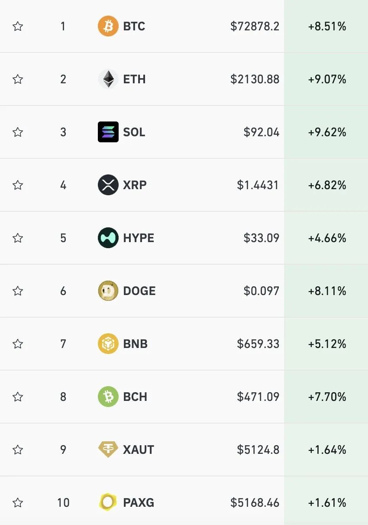This screenshot has width=368, height=525.
Task: Toggle favorite star for PAXG
Action: point(18,502)
